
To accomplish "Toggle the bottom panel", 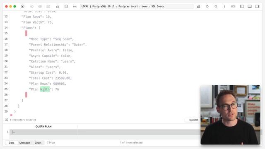I will click(x=250, y=7).
